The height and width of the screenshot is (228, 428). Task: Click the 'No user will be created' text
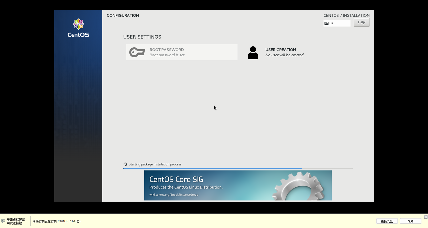284,55
